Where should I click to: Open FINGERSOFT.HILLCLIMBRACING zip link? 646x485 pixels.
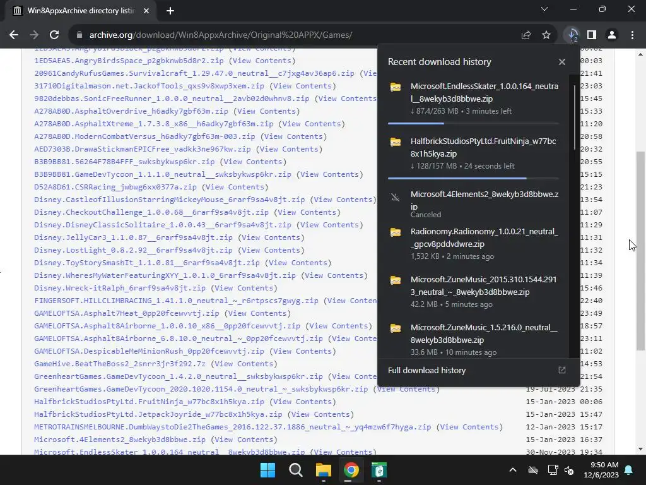[177, 301]
